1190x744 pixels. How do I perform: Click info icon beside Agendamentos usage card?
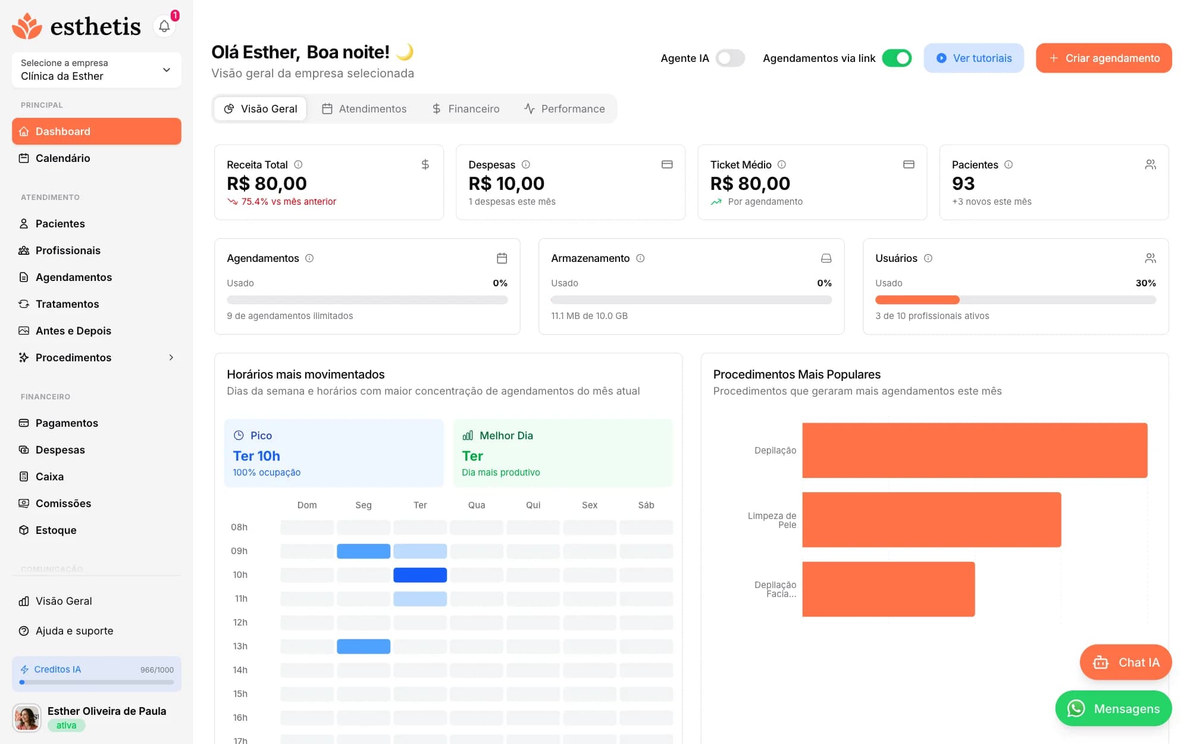click(x=309, y=258)
